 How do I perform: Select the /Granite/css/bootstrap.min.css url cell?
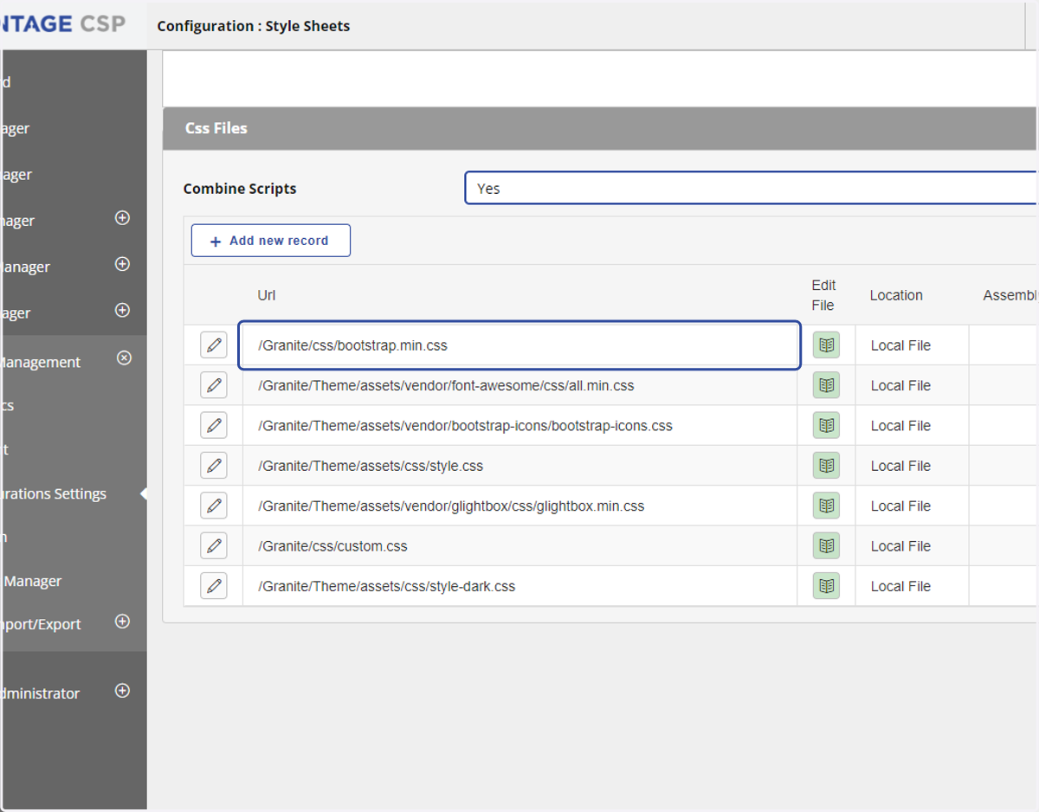click(519, 345)
